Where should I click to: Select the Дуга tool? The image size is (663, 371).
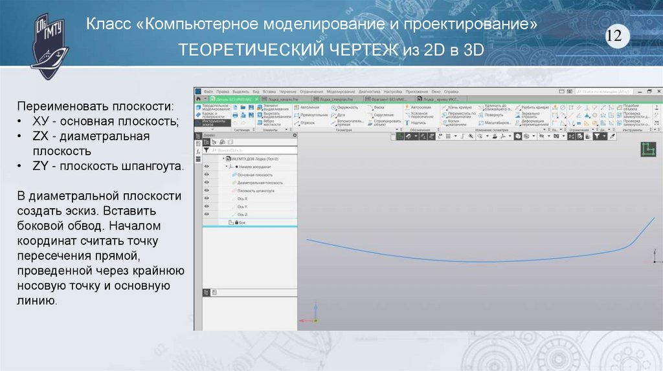coord(338,115)
